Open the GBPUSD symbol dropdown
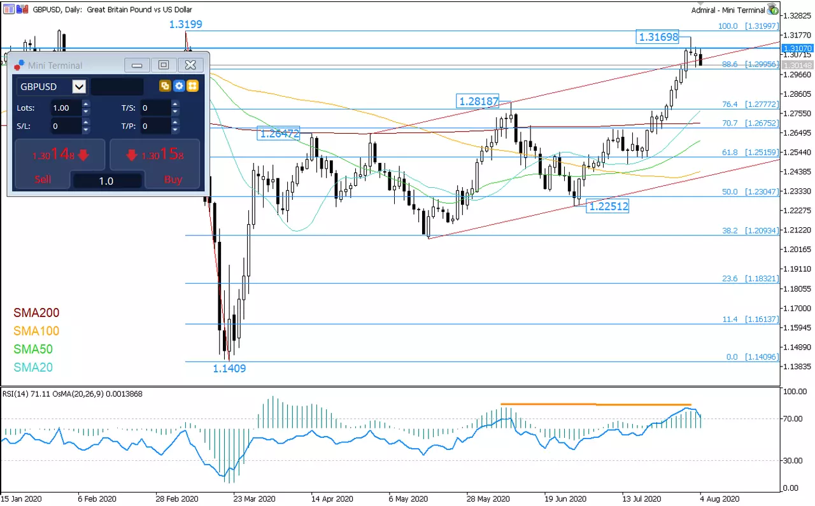This screenshot has height=506, width=815. [x=79, y=87]
